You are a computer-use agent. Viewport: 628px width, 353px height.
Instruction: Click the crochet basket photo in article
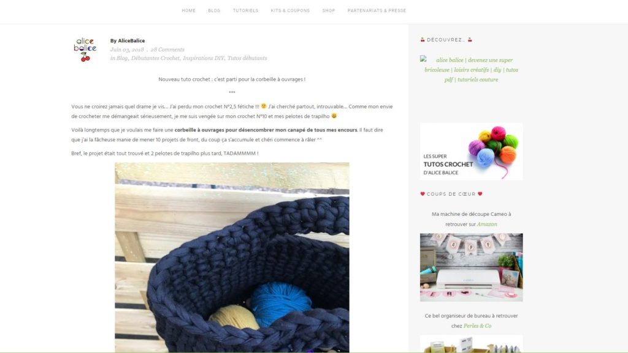pos(232,257)
